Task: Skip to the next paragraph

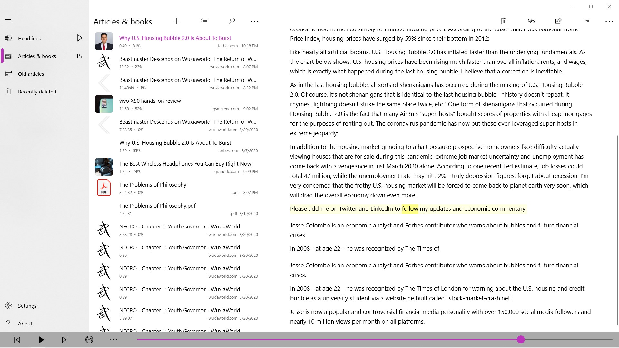Action: [x=65, y=340]
